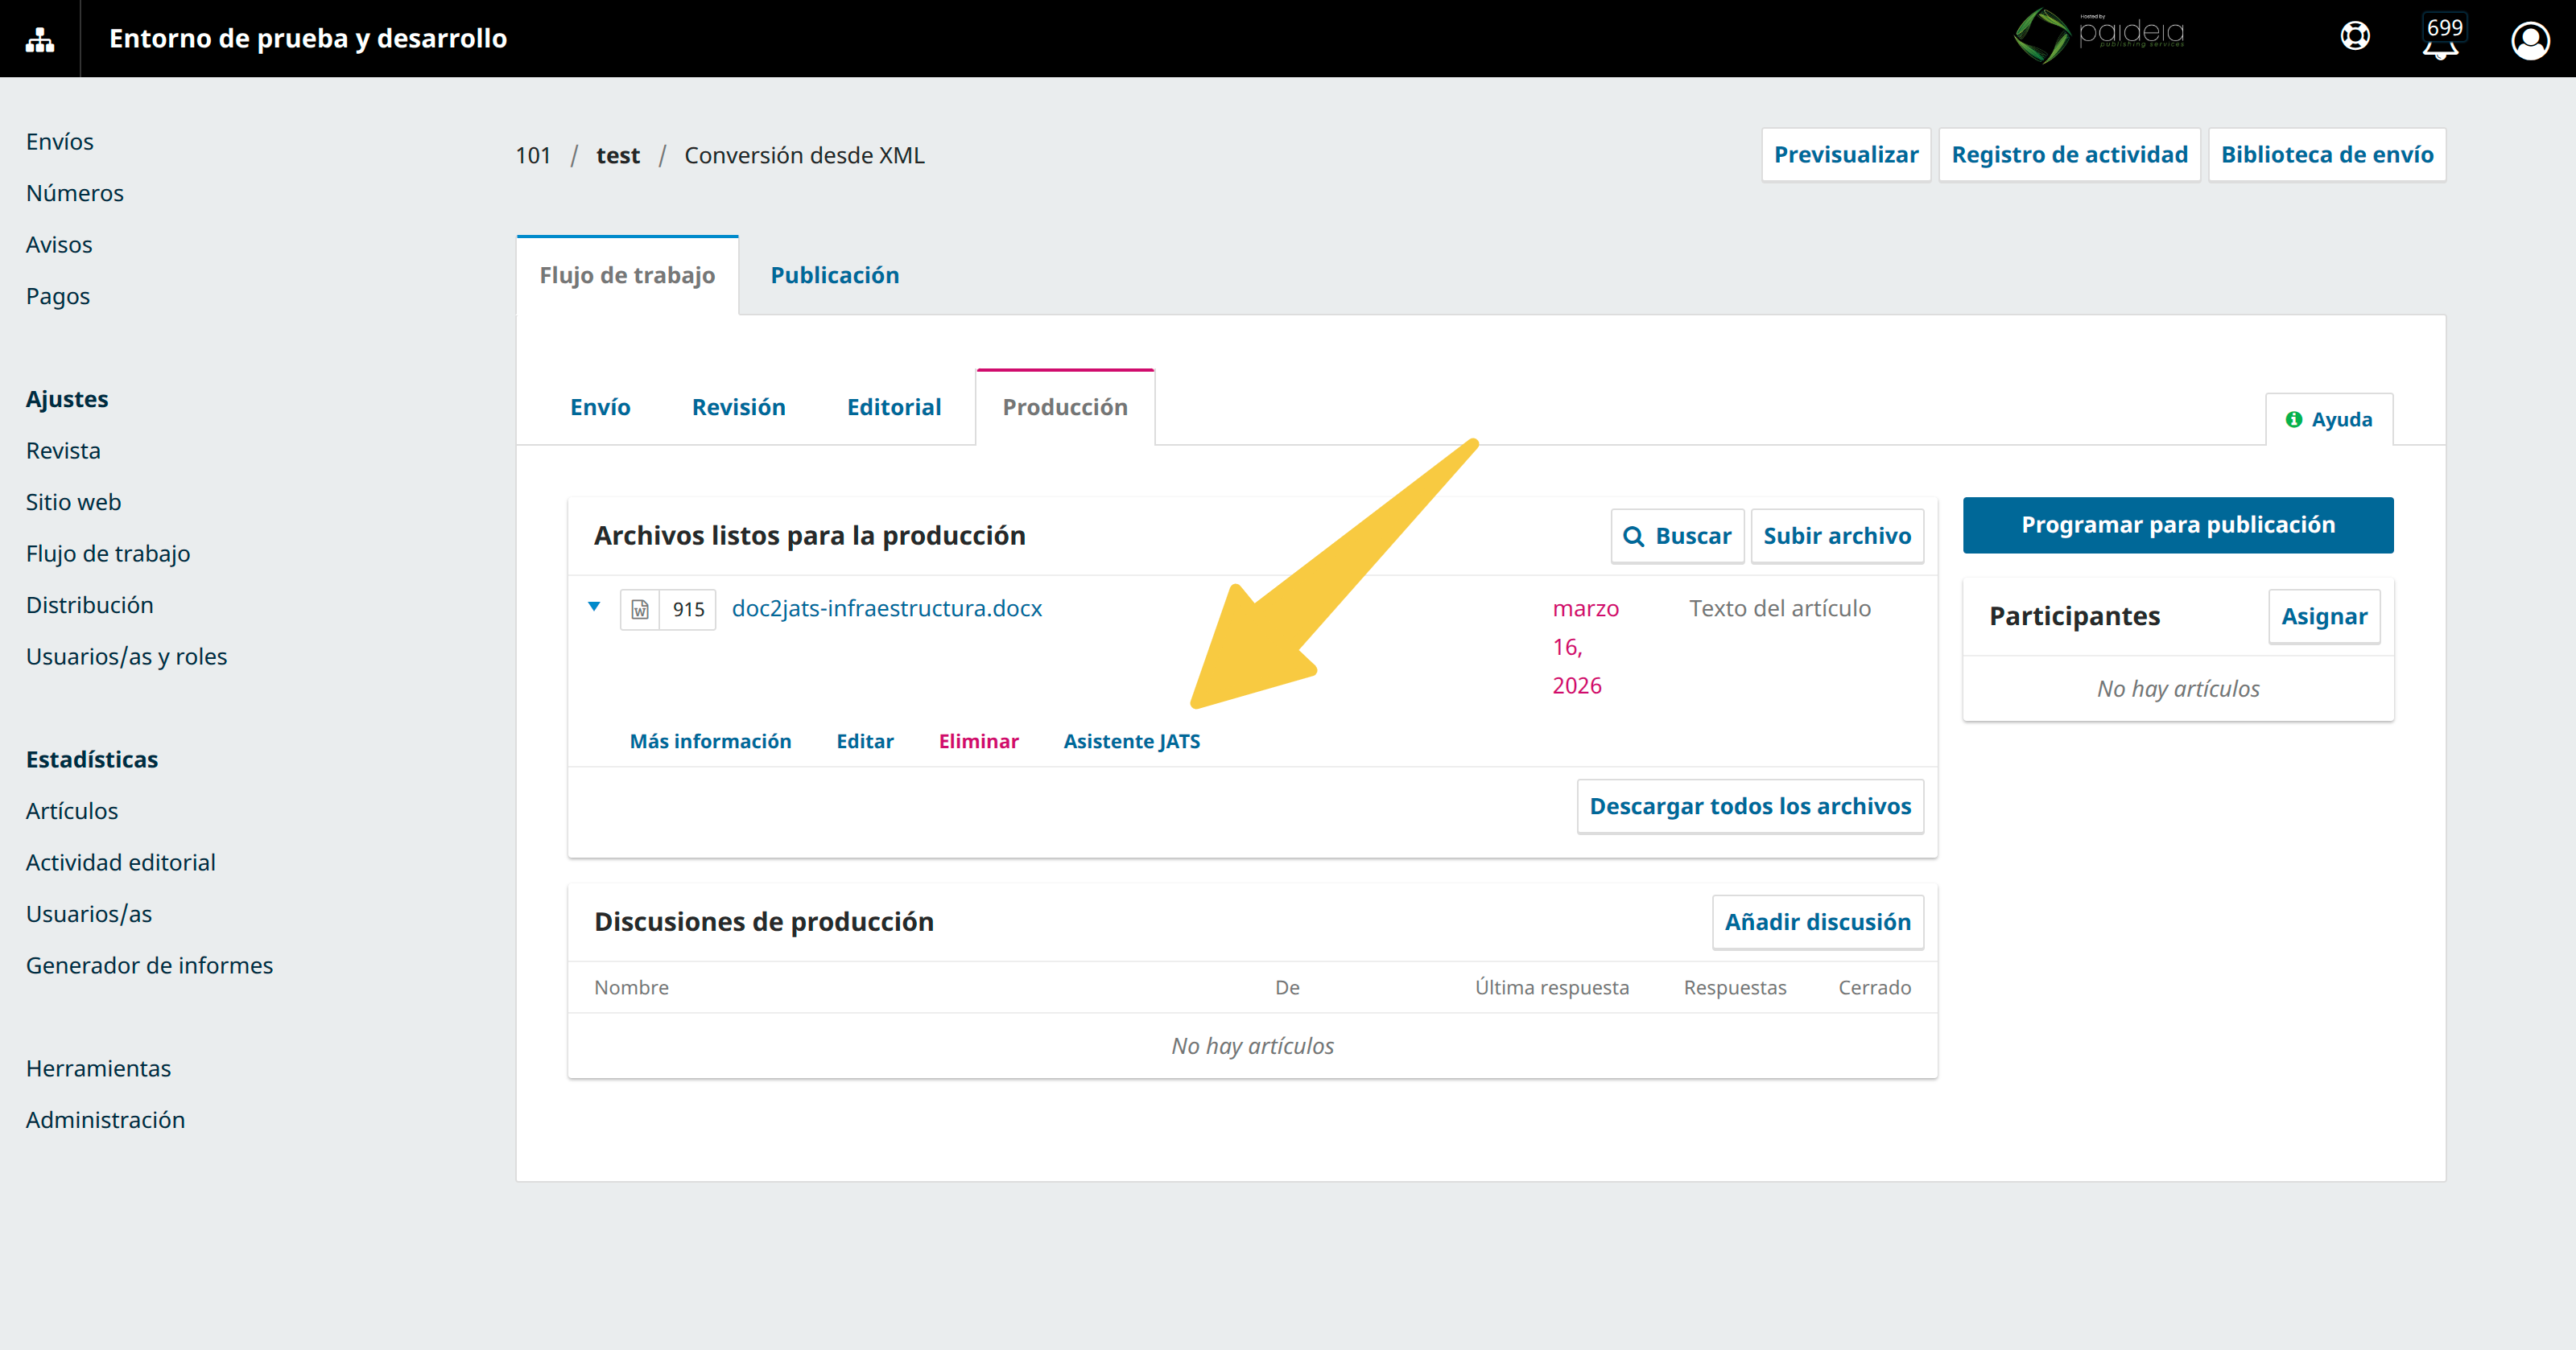Collapse the doc2jats-infraestructura.docx row arrow
The image size is (2576, 1350).
tap(594, 607)
